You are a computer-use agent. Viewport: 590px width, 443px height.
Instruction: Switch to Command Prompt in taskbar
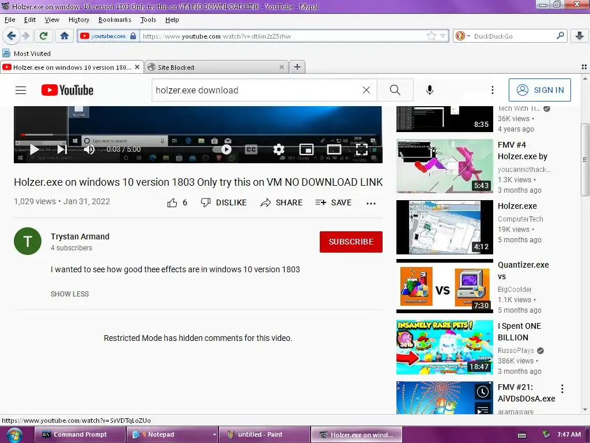click(x=80, y=434)
